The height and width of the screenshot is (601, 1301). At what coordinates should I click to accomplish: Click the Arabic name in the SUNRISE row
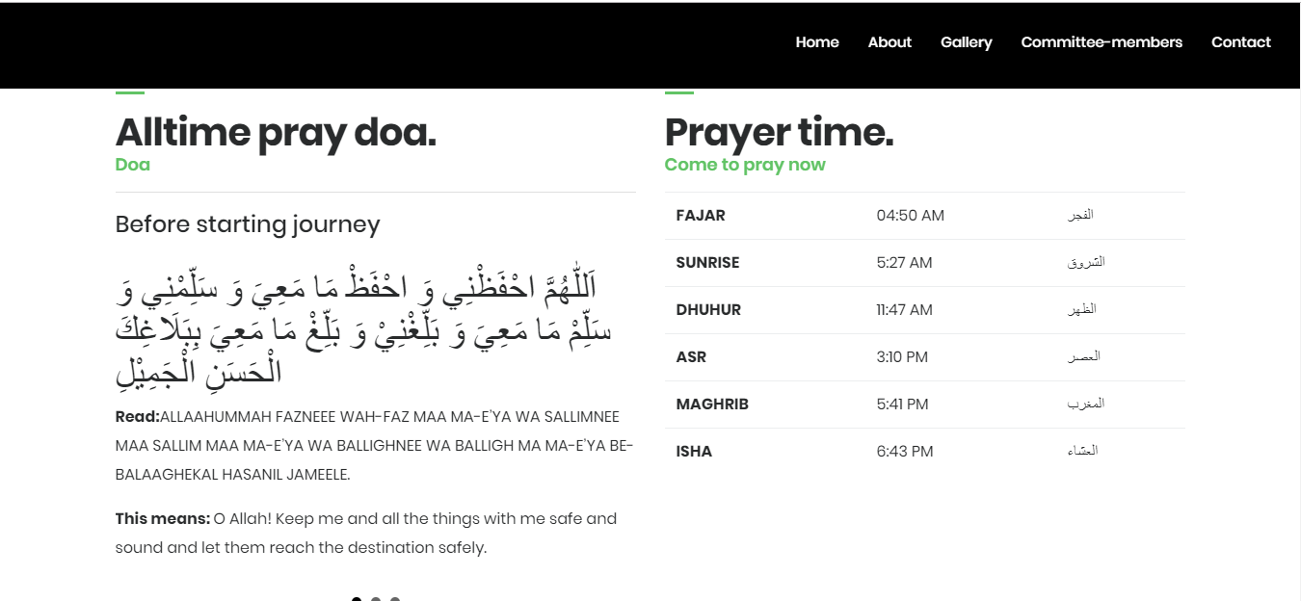(1086, 262)
